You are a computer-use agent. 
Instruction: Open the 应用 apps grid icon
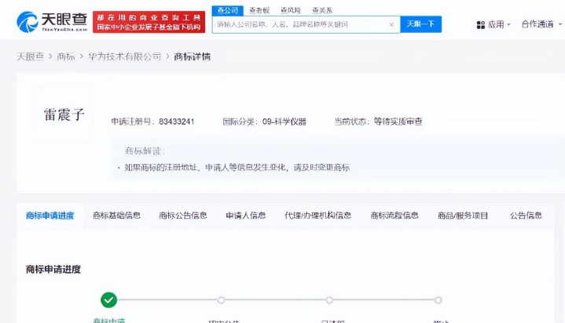[x=481, y=25]
